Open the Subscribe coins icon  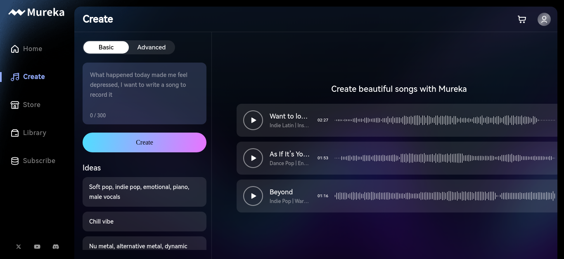tap(15, 161)
